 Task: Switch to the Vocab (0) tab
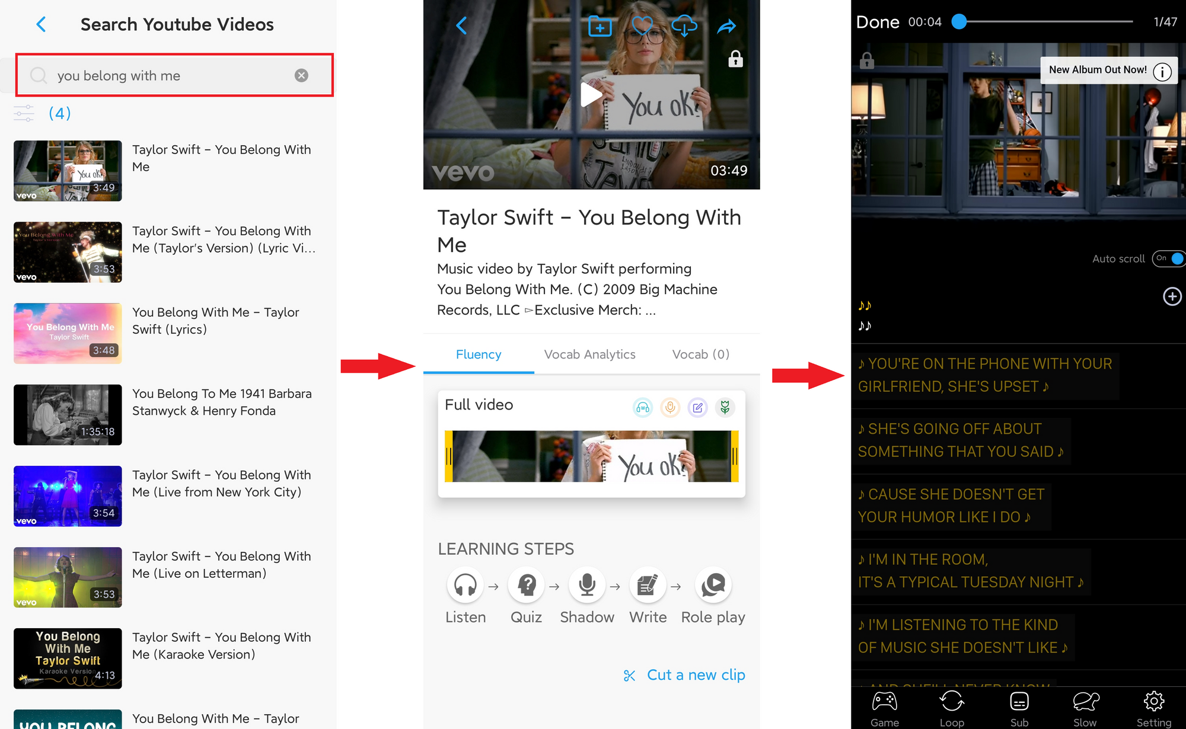click(x=700, y=354)
